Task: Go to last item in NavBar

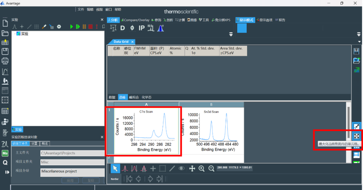Action: point(160,179)
